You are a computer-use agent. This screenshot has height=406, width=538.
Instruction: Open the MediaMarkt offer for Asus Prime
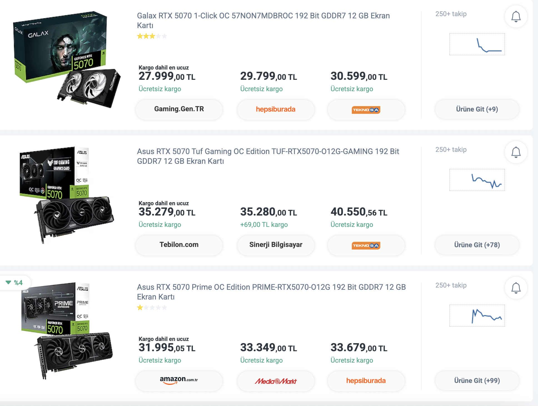tap(276, 381)
